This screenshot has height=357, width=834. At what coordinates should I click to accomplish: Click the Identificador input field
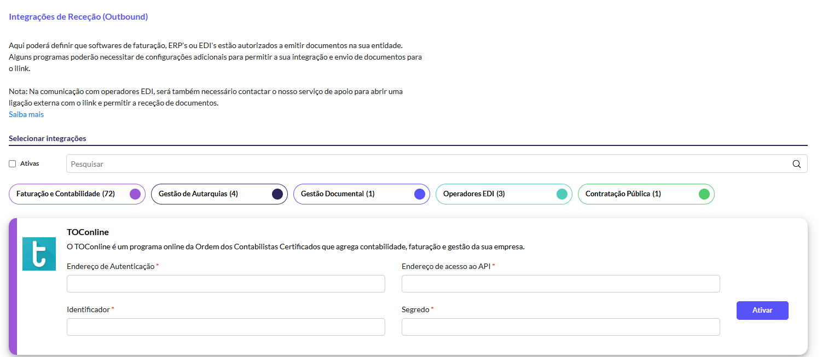(x=225, y=326)
